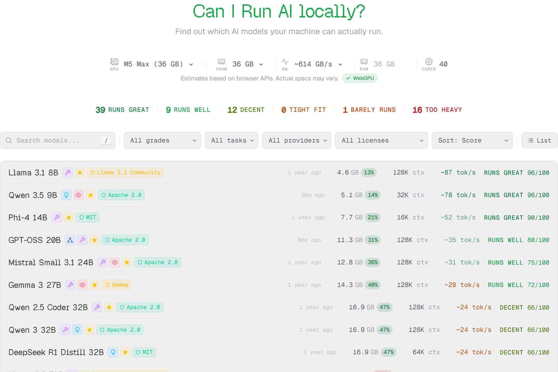Image resolution: width=558 pixels, height=372 pixels.
Task: Click the wrench icon on Llama 3.1 8B
Action: click(x=68, y=173)
